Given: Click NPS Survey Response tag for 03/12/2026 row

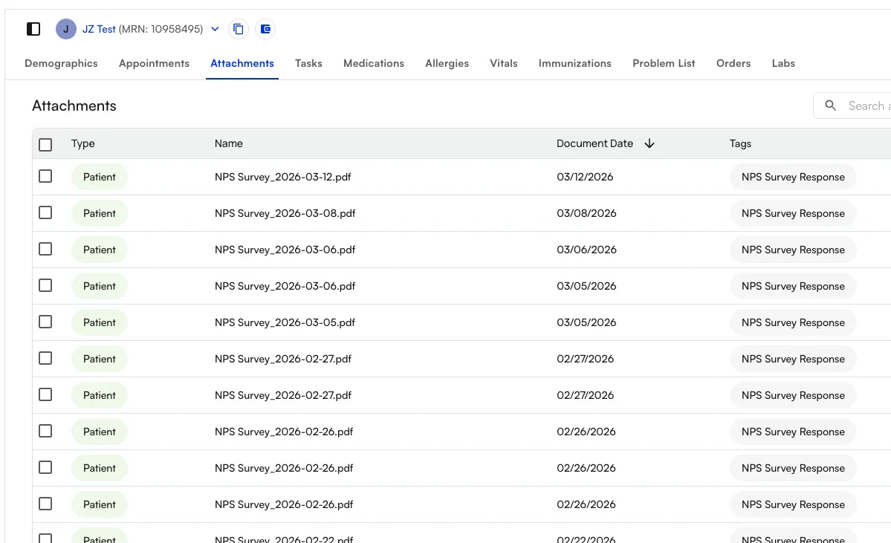Looking at the screenshot, I should [x=793, y=177].
